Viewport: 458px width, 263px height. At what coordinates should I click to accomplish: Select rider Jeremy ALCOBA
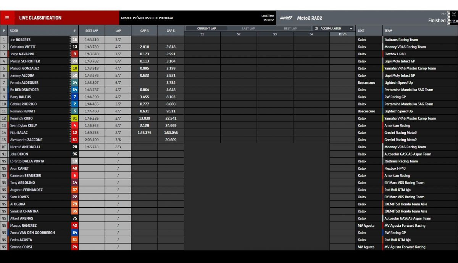[x=22, y=75]
